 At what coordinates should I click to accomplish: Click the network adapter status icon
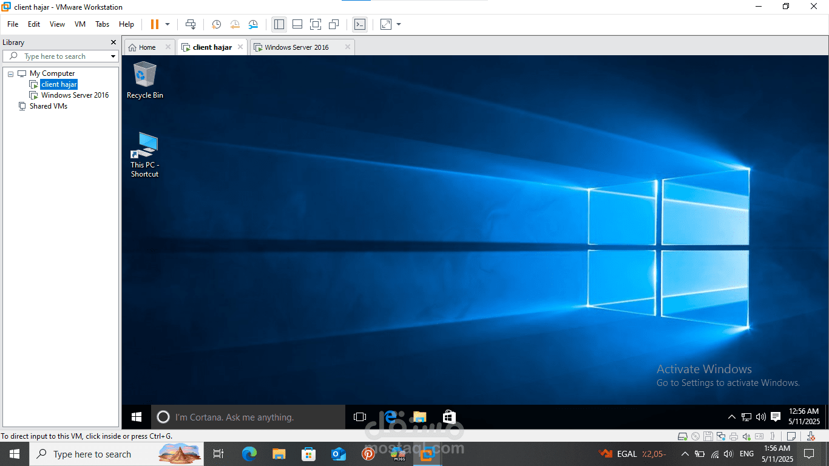point(721,436)
